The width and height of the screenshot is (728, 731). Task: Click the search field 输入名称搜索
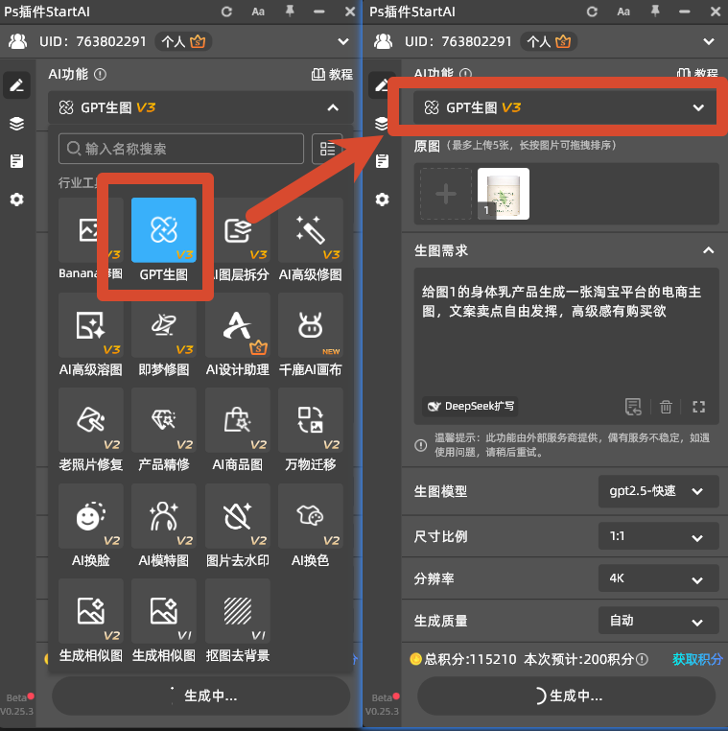point(181,149)
